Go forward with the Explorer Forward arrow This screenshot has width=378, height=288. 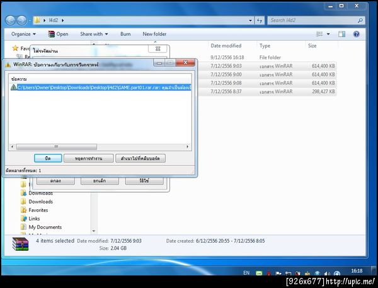[x=22, y=20]
